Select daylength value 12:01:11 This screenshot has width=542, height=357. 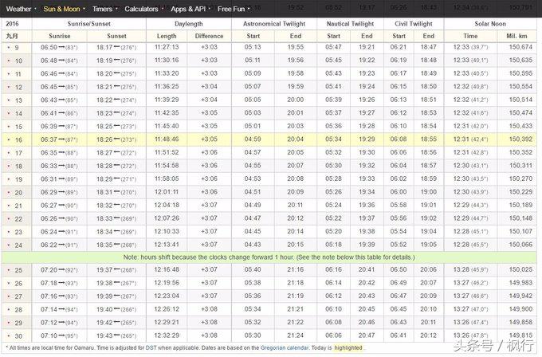(x=167, y=192)
